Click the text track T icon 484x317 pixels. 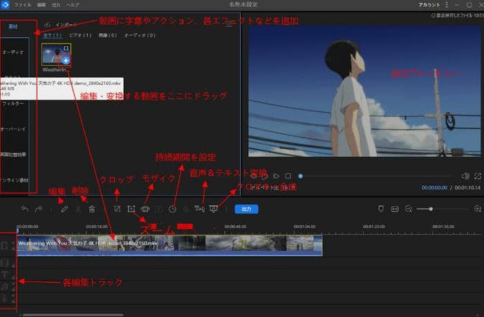coord(4,274)
